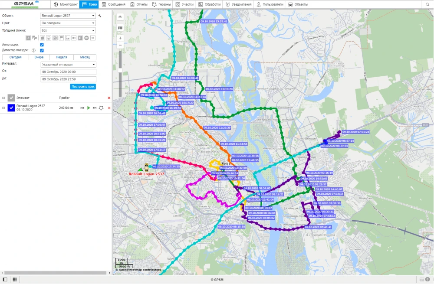Viewport: 434px width, 284px height.
Task: Open the Цвет dropdown showing По поездкам
Action: pyautogui.click(x=68, y=22)
